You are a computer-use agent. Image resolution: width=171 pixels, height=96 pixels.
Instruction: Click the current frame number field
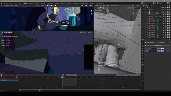(119, 75)
